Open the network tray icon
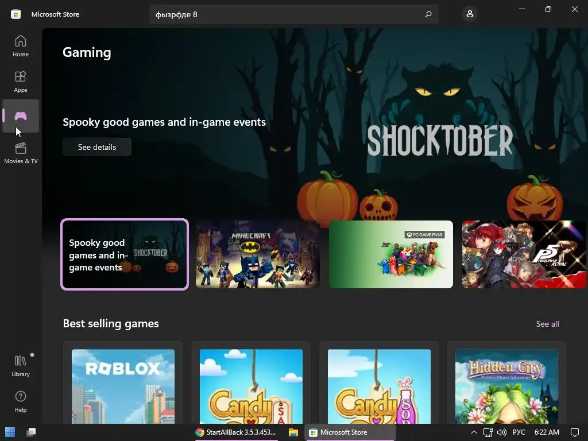 pyautogui.click(x=488, y=432)
